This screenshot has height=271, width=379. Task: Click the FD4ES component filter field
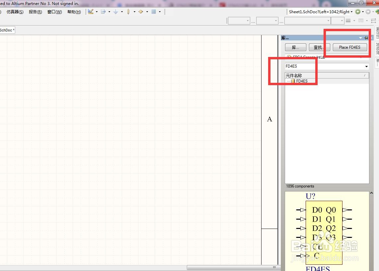click(324, 66)
